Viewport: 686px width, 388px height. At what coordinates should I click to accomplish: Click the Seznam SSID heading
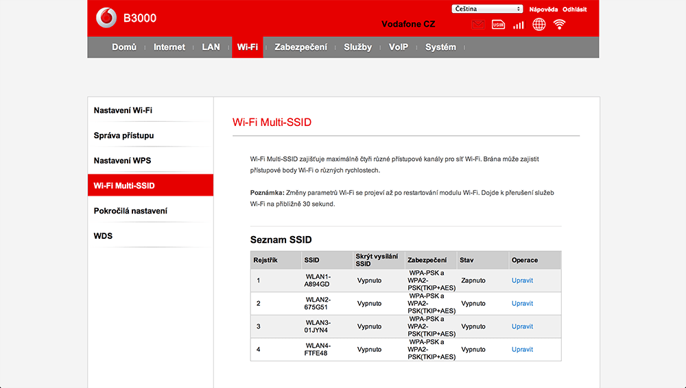(x=281, y=240)
